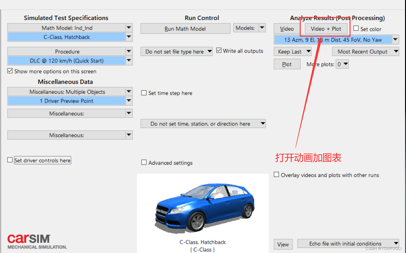Open the More plots count dropdown

tap(342, 64)
